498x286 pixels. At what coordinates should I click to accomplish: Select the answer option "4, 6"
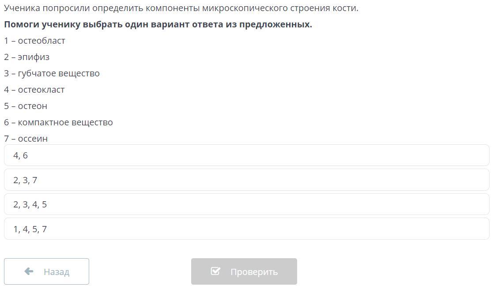pyautogui.click(x=246, y=155)
